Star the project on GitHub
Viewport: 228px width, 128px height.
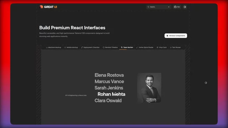[177, 7]
